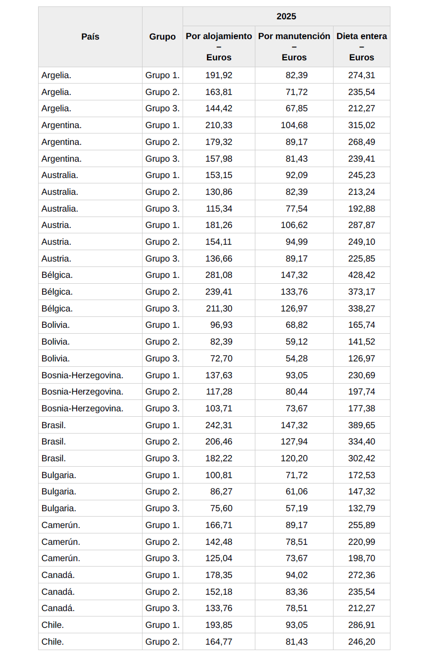
Task: Click the Dieta entera Euros header
Action: pyautogui.click(x=361, y=46)
